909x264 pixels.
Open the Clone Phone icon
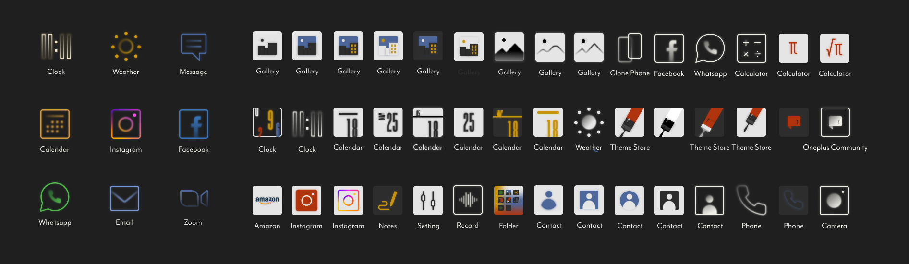[630, 48]
